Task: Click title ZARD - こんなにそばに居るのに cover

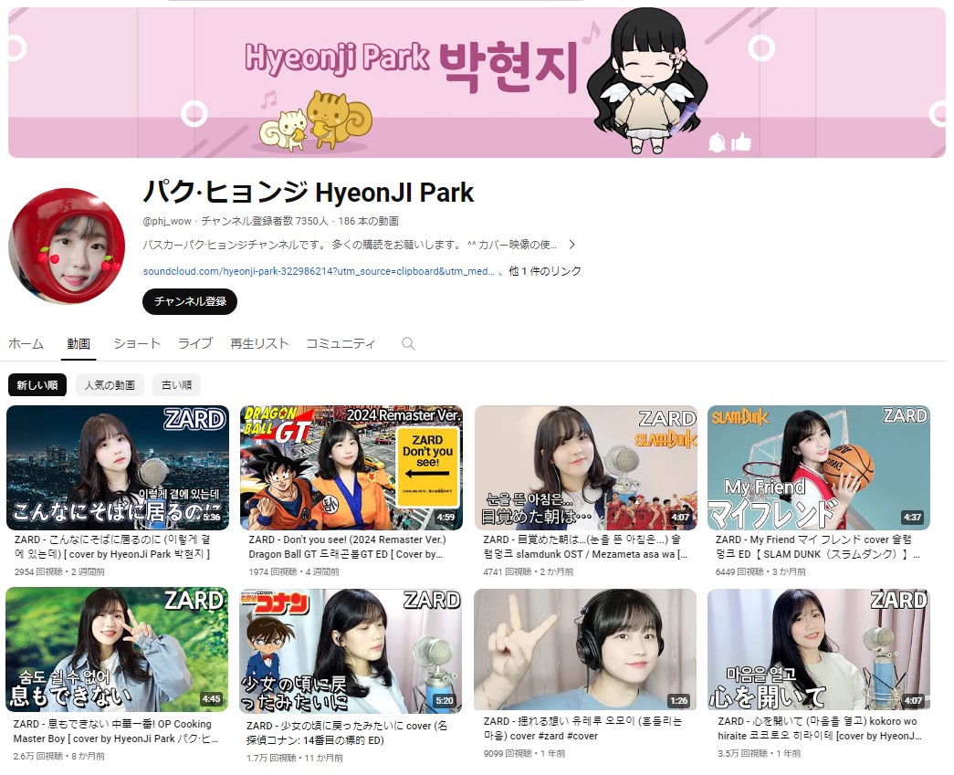Action: (112, 547)
